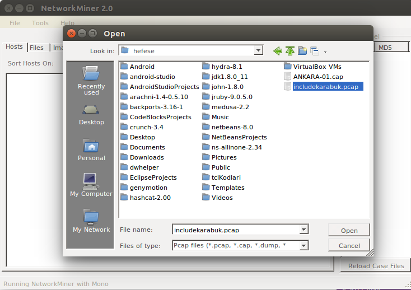This screenshot has height=290, width=411.
Task: Select the medusa-2.2 folder
Action: pyautogui.click(x=226, y=107)
